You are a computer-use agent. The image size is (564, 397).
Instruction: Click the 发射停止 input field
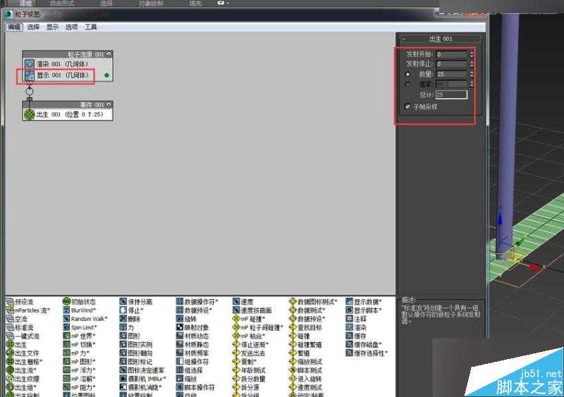pos(451,64)
